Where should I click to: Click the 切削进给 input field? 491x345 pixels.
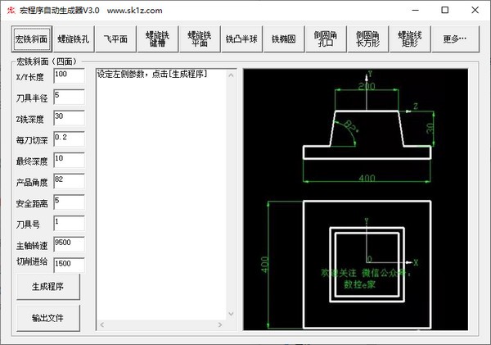[69, 266]
